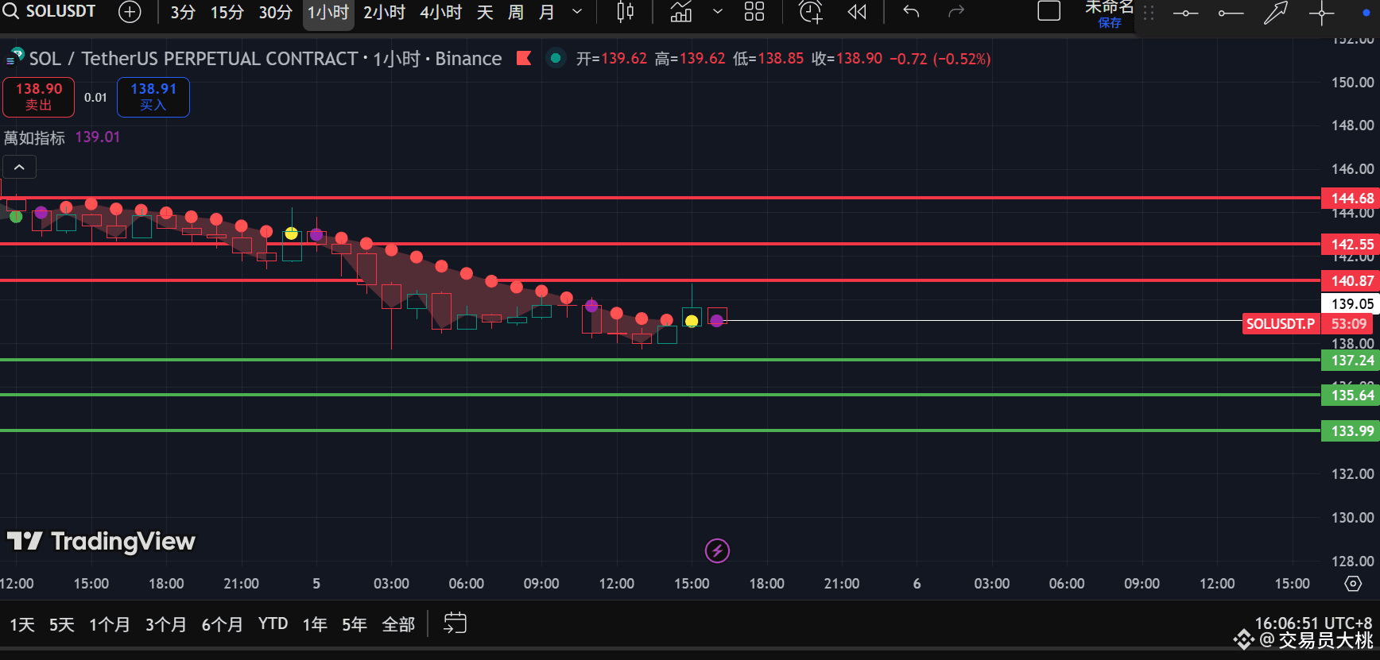Image resolution: width=1380 pixels, height=660 pixels.
Task: Click the 16:06:51 UTC+8 timezone clock
Action: click(x=1314, y=623)
